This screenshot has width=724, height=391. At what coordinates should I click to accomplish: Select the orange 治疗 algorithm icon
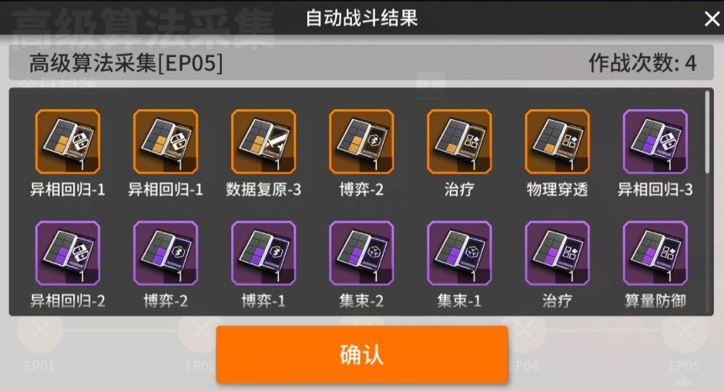(x=459, y=141)
